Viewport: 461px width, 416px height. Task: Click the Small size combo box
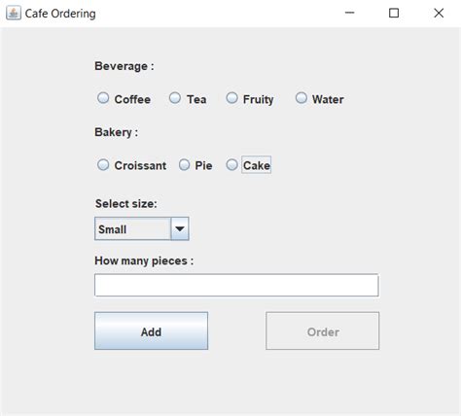(142, 228)
